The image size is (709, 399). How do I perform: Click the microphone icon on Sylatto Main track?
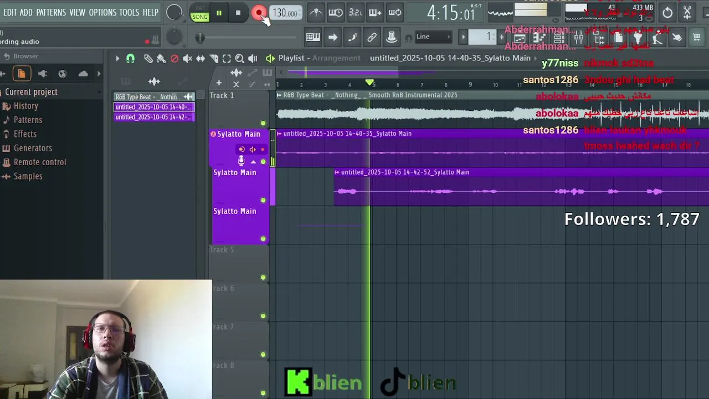pyautogui.click(x=241, y=161)
